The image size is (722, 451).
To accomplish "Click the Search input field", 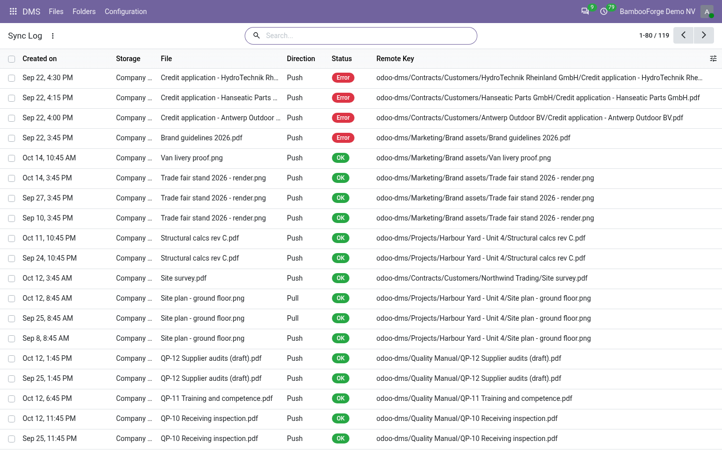I will click(369, 36).
